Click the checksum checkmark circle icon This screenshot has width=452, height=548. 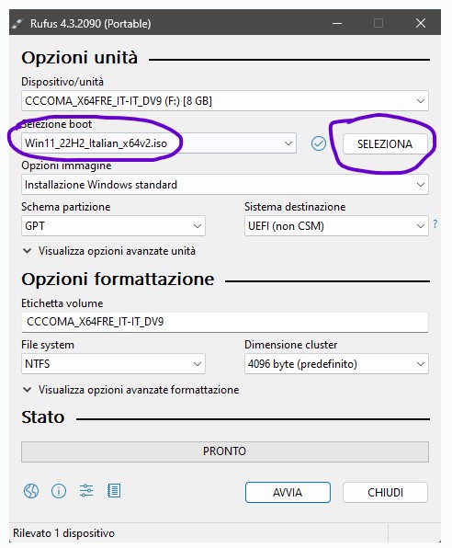point(319,143)
